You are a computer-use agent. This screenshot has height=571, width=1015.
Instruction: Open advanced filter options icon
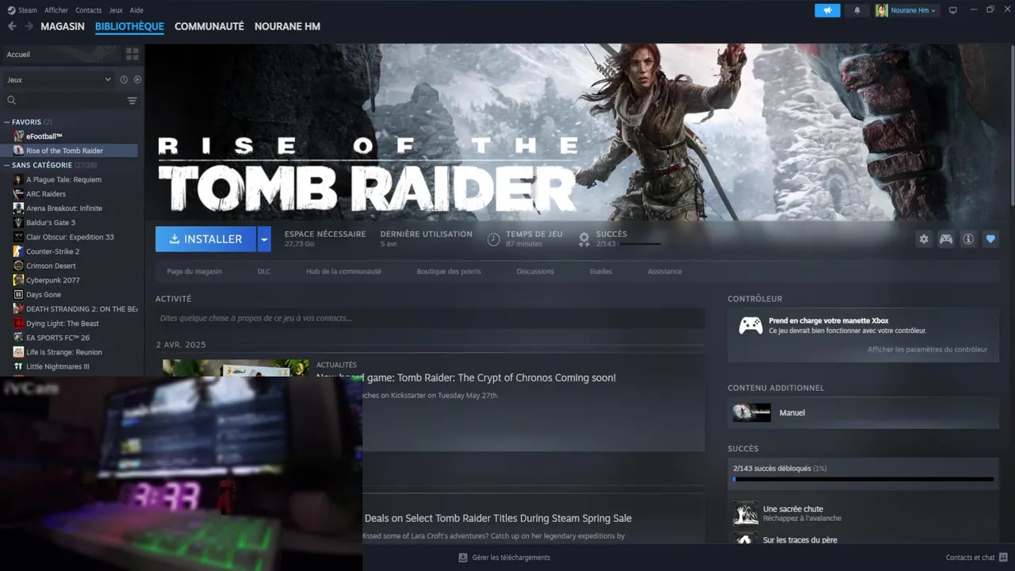[132, 101]
